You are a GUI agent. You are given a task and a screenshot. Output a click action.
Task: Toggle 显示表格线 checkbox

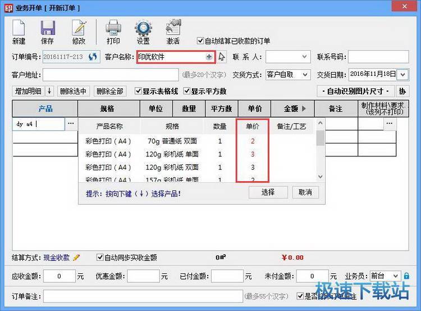(138, 91)
